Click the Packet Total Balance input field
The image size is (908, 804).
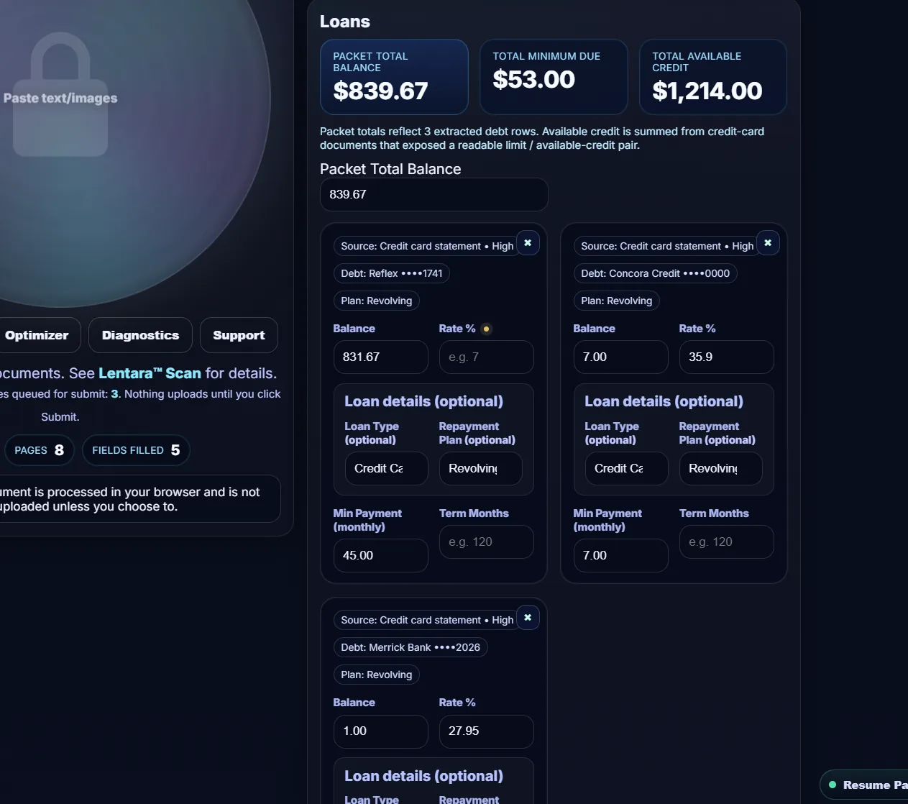point(434,194)
